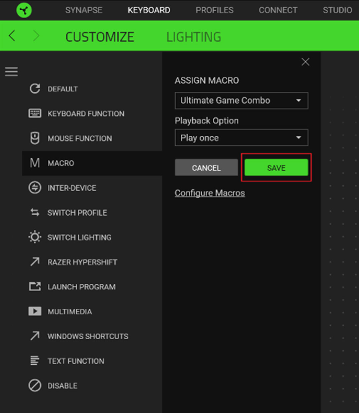The height and width of the screenshot is (413, 359).
Task: Click the Multimedia play icon
Action: click(x=35, y=311)
